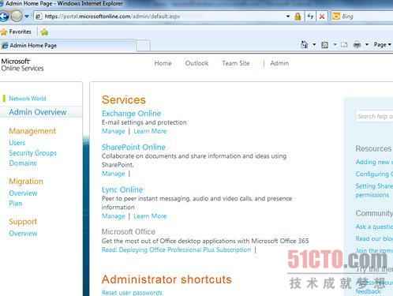The width and height of the screenshot is (393, 296).
Task: Click the Search help input field
Action: click(375, 116)
